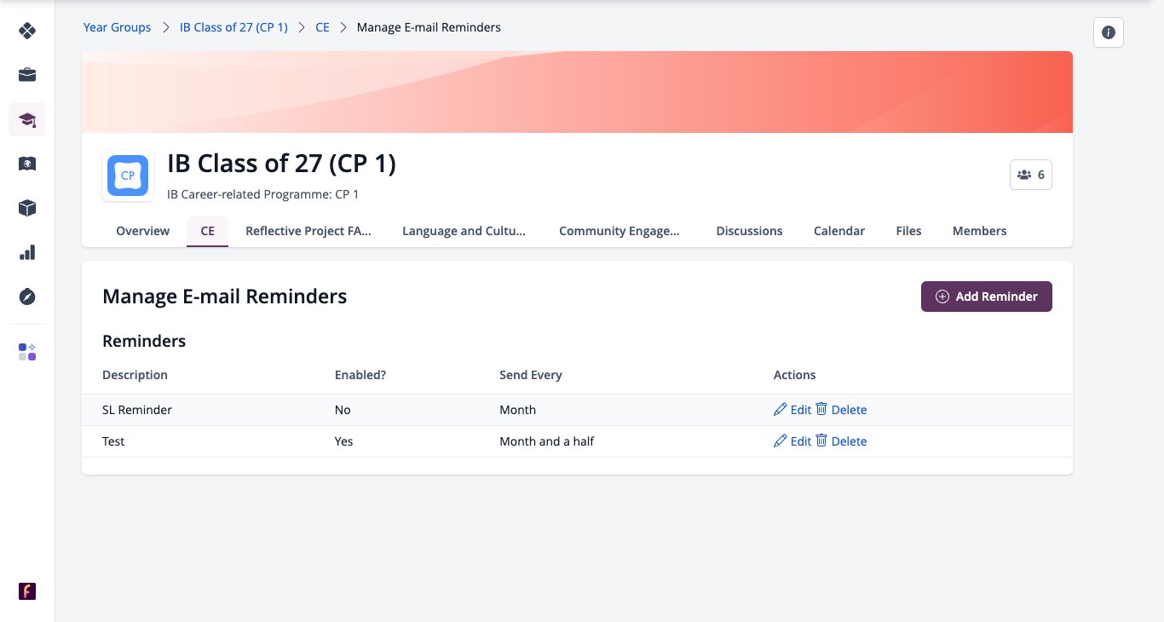Image resolution: width=1164 pixels, height=622 pixels.
Task: Open the compass icon in sidebar
Action: 27,297
